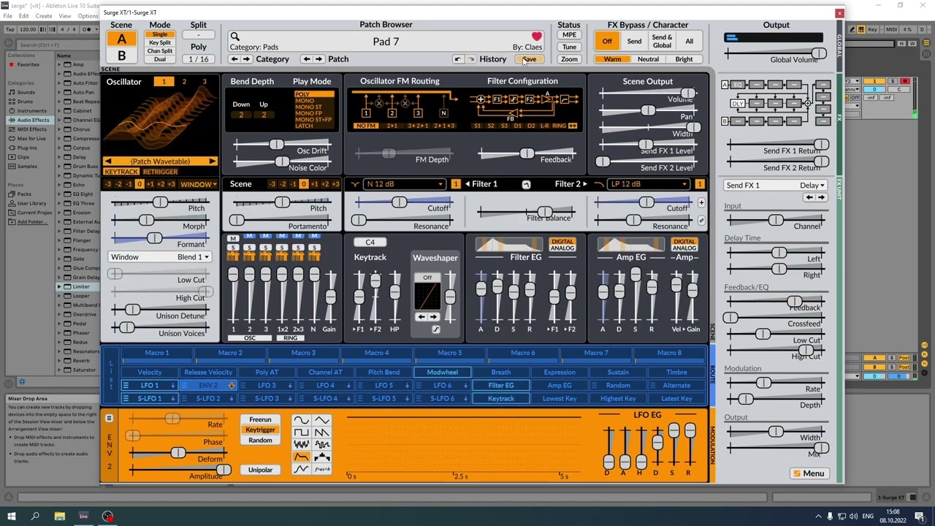Open Ableton File menu
Screen dimensions: 935x526
[7, 16]
